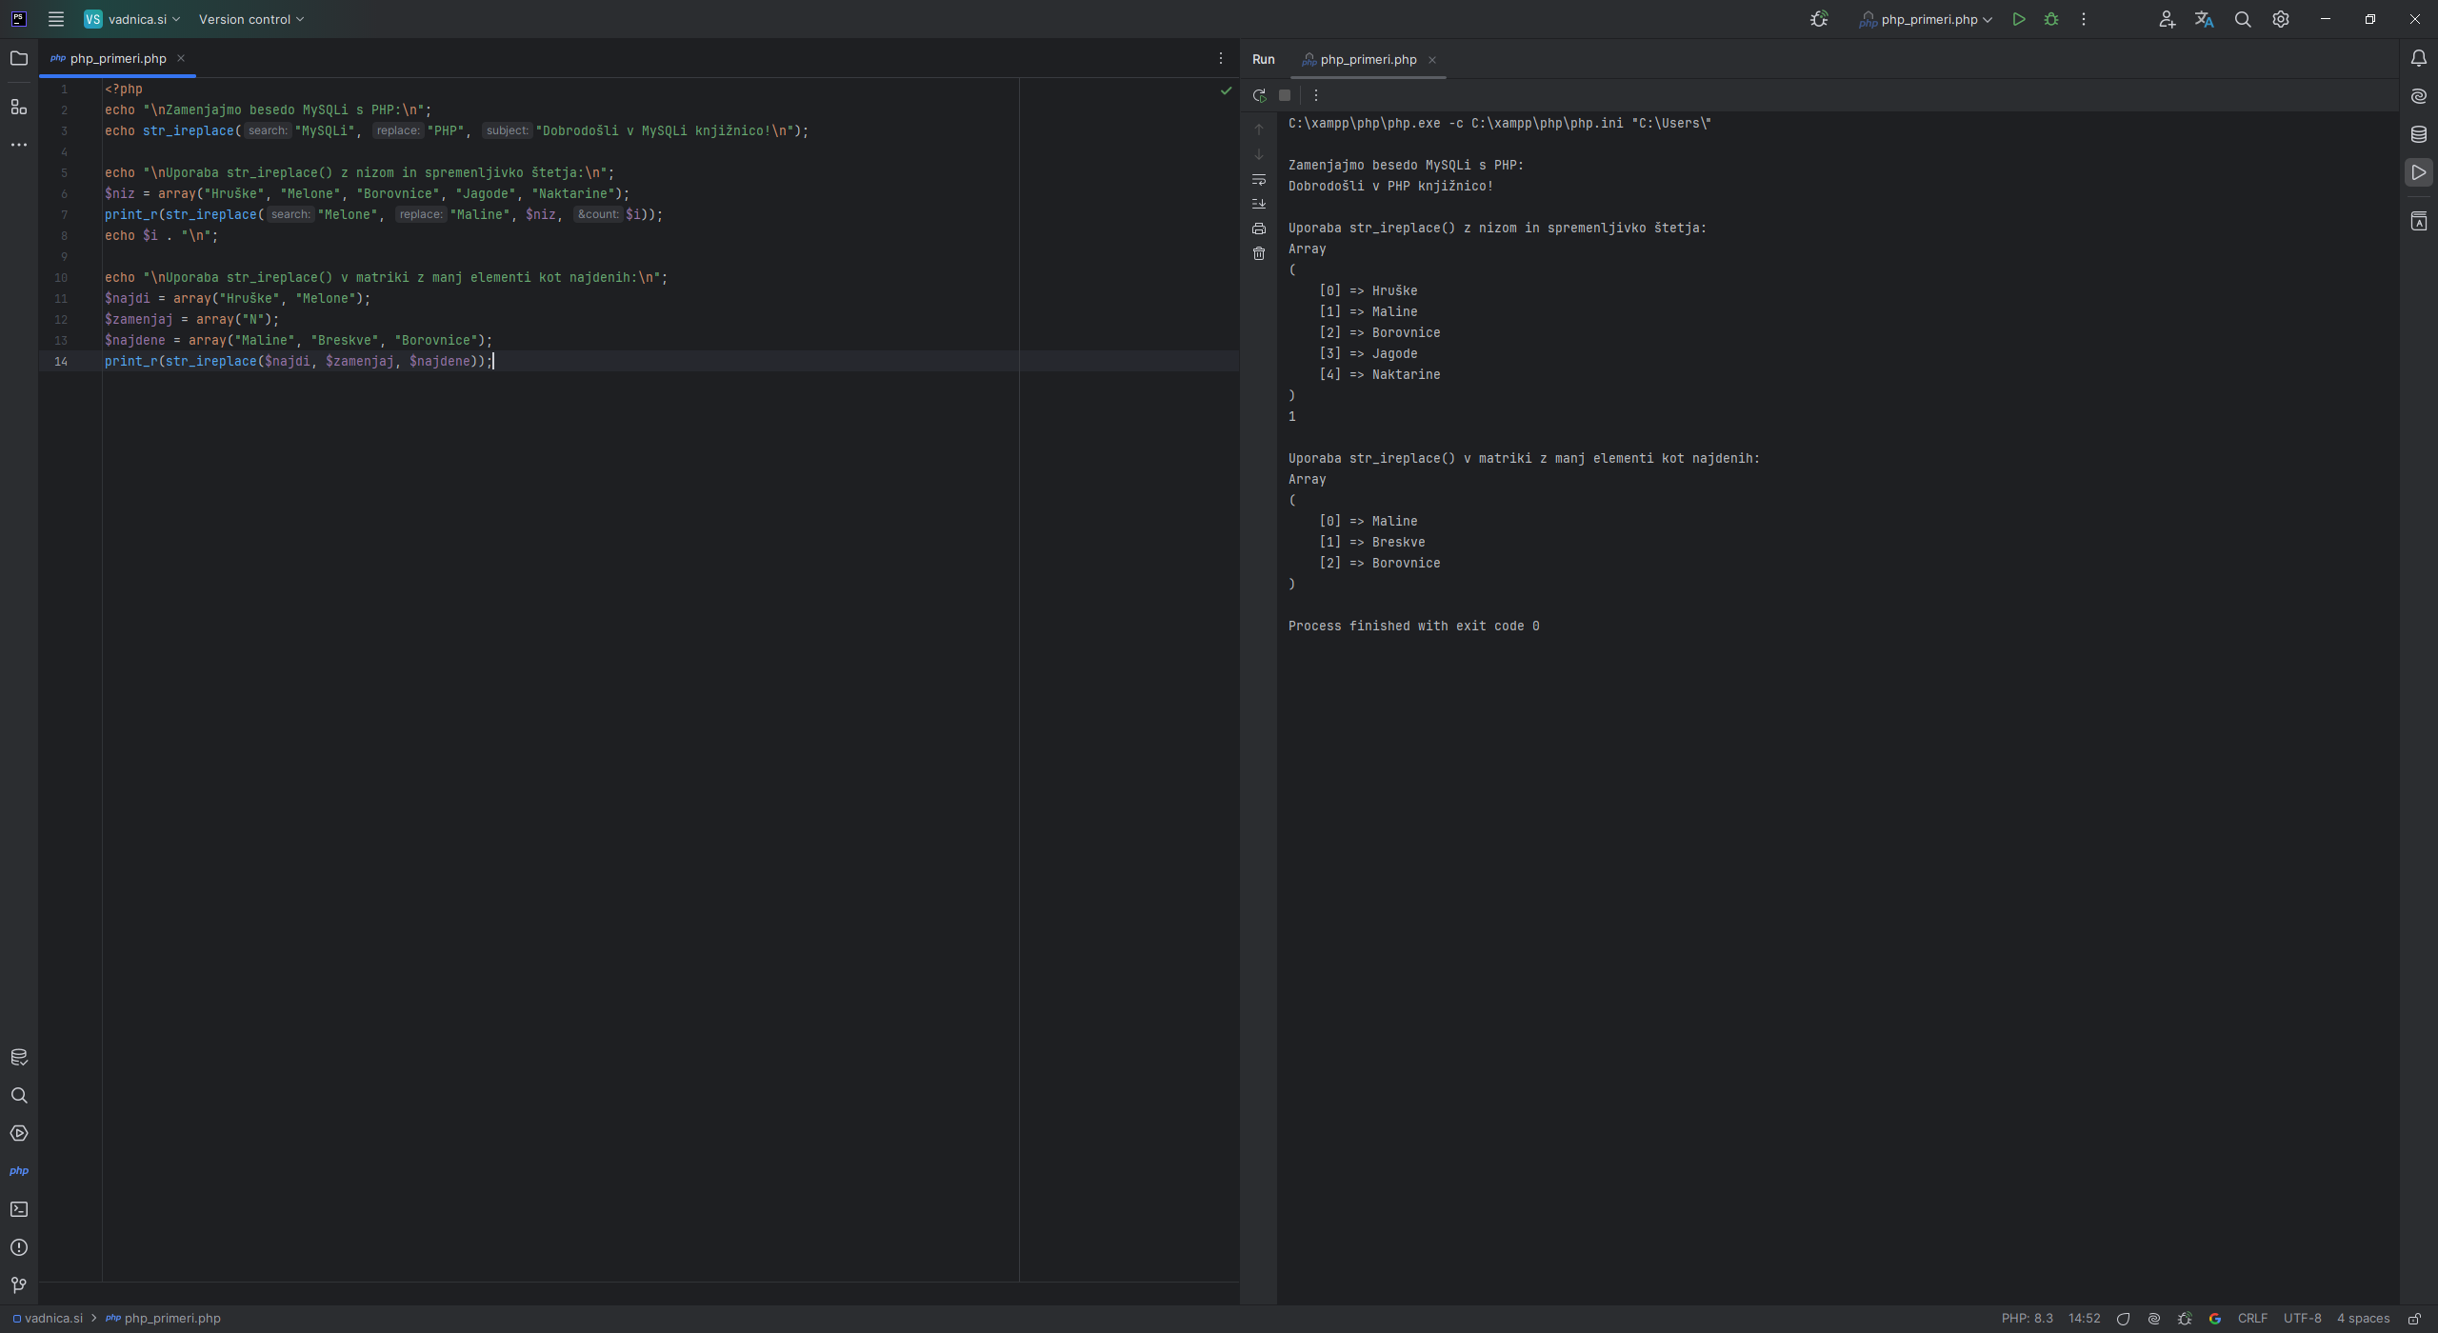
Task: Click UTF-8 encoding in status bar
Action: point(2302,1319)
